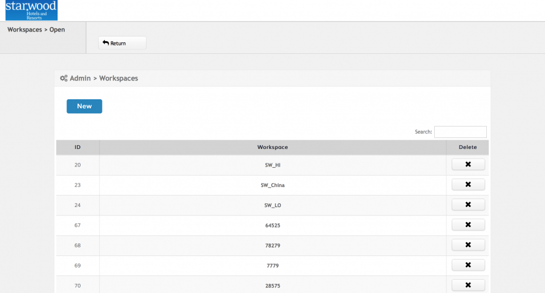Remove workspace SW_LO via X button

pos(468,205)
